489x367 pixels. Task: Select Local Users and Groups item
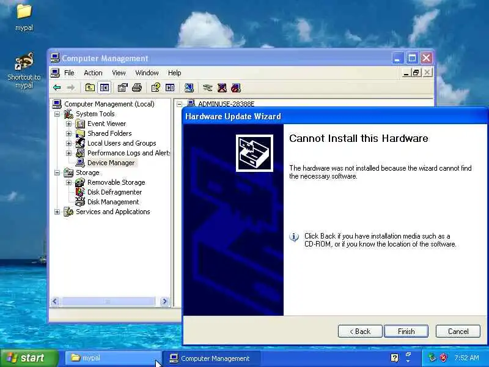tap(122, 143)
